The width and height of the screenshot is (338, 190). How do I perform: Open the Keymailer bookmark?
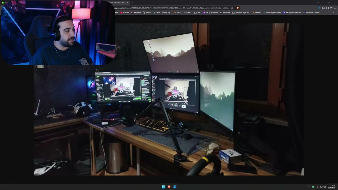pos(136,12)
